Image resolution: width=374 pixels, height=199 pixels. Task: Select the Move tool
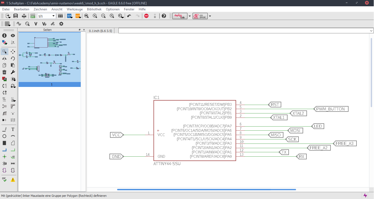click(x=13, y=51)
